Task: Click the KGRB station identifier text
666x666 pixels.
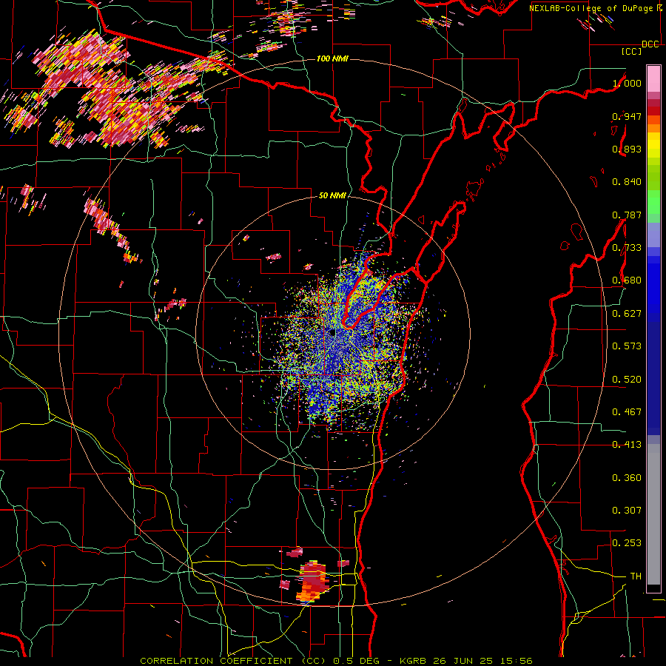Action: coord(414,661)
